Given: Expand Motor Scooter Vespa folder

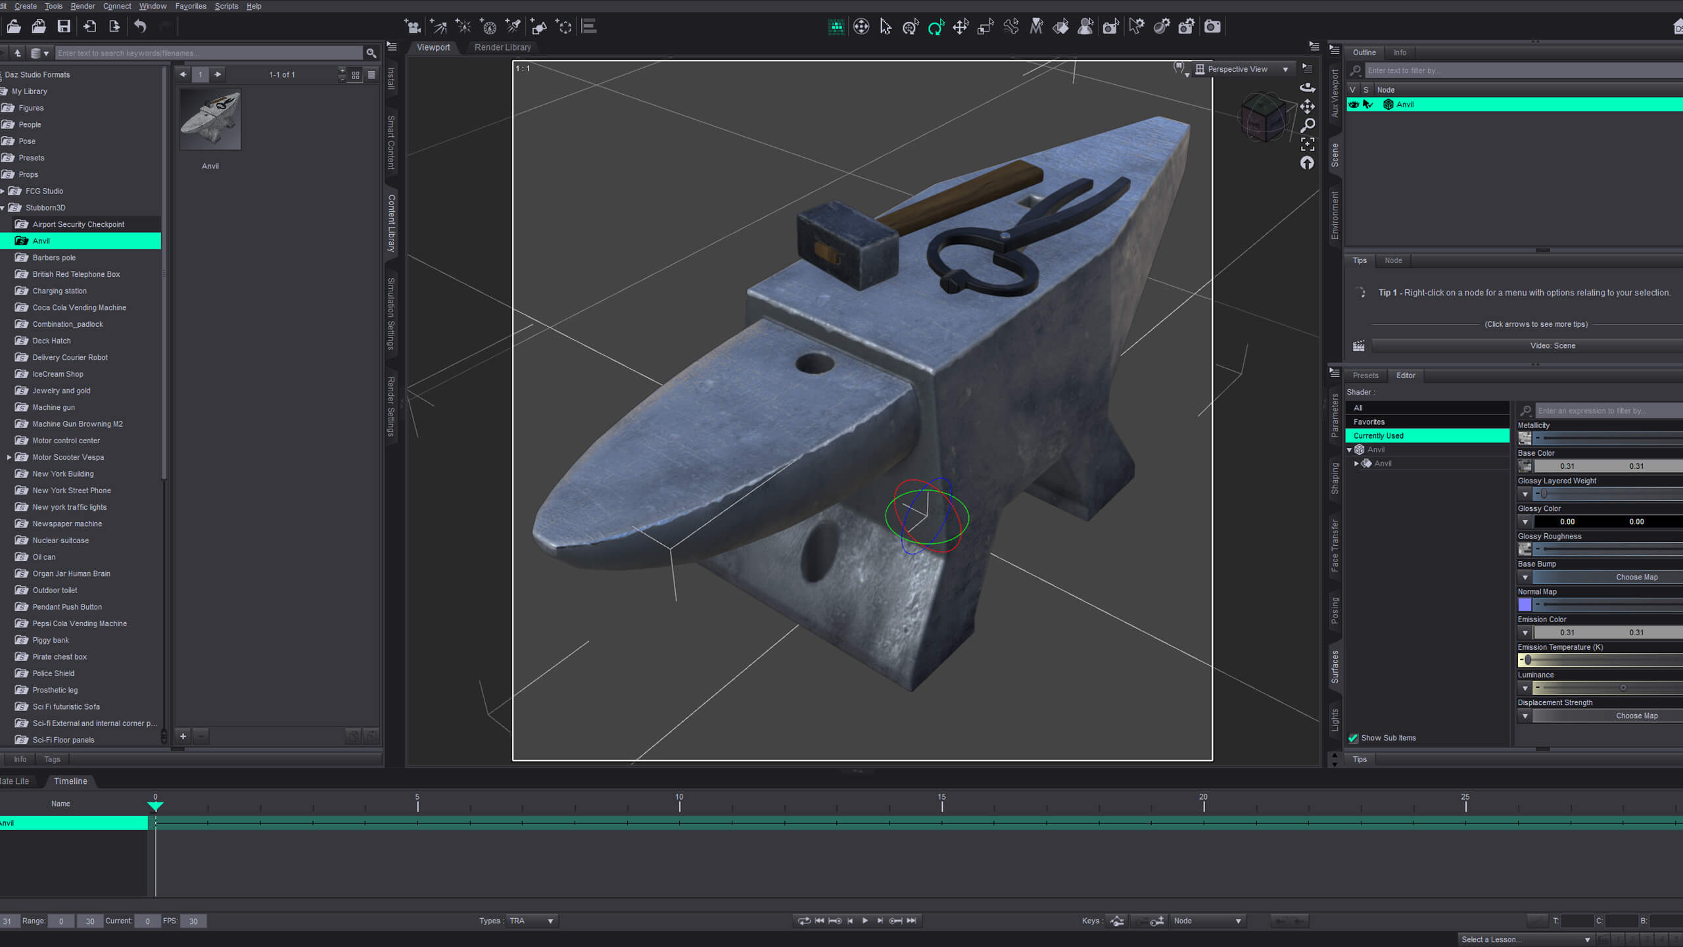Looking at the screenshot, I should (9, 457).
